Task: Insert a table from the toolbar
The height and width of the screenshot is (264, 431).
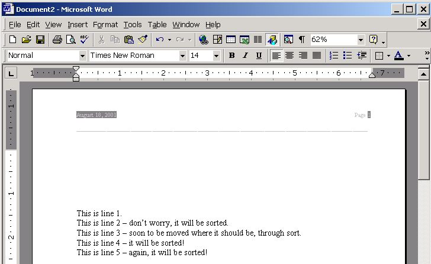Action: tap(231, 40)
